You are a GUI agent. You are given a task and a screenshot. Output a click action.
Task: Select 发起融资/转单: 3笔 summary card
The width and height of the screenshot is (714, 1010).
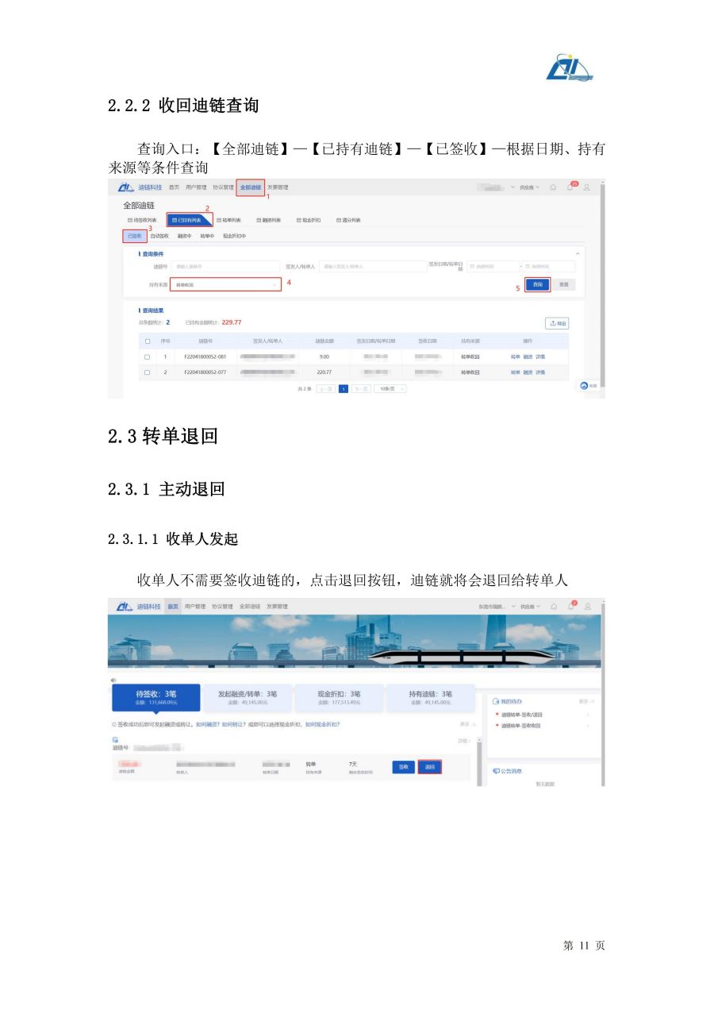pyautogui.click(x=248, y=697)
